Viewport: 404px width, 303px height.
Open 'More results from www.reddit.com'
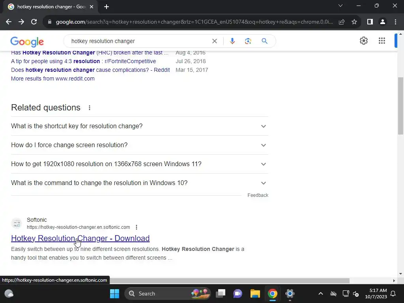(53, 79)
